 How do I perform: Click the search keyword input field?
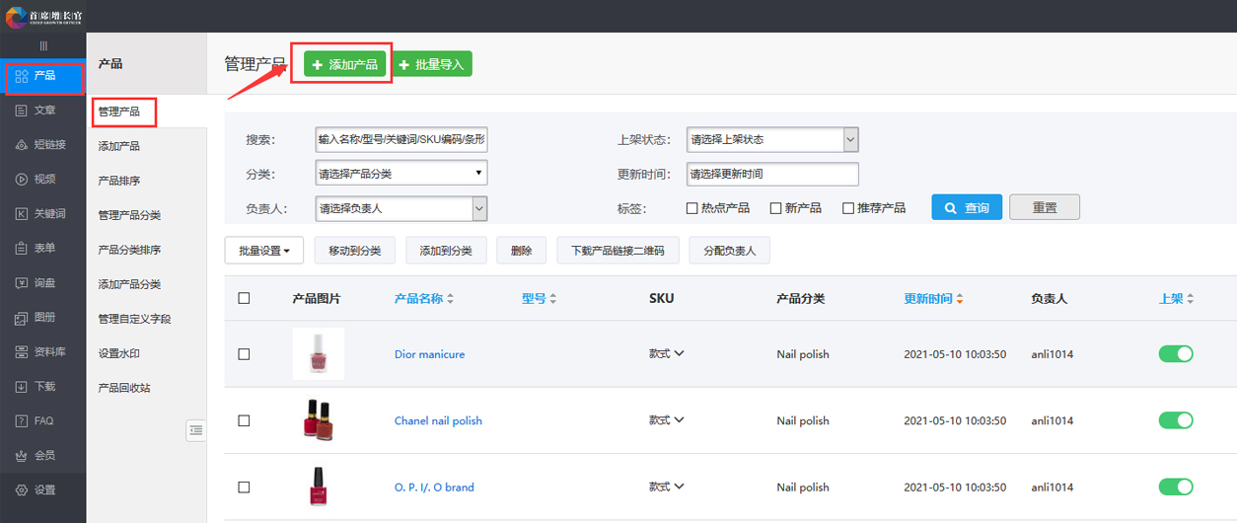click(x=400, y=140)
